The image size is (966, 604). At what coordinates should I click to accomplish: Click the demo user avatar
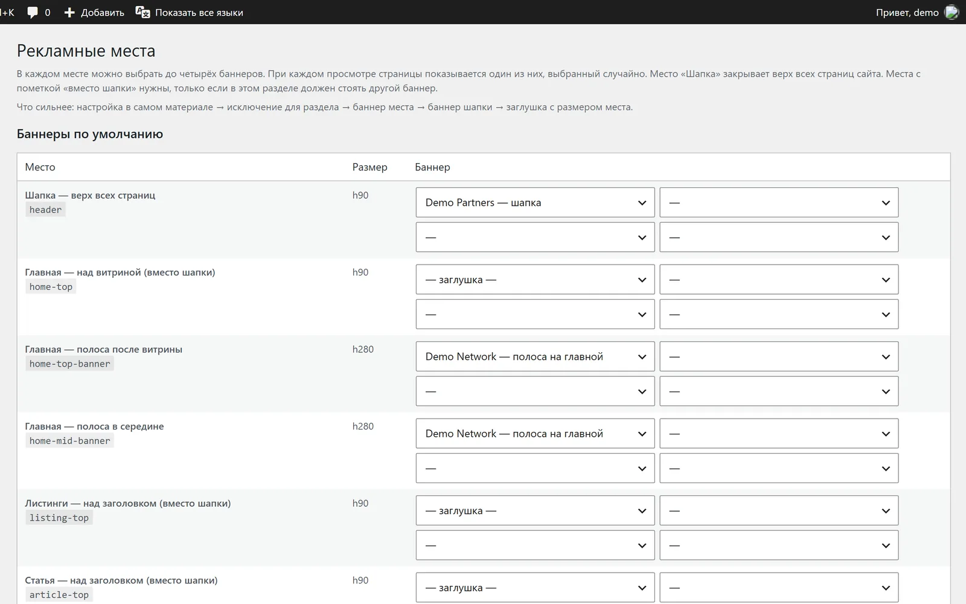952,12
